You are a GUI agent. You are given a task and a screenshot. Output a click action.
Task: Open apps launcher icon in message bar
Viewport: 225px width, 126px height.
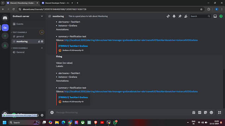[x=220, y=113]
